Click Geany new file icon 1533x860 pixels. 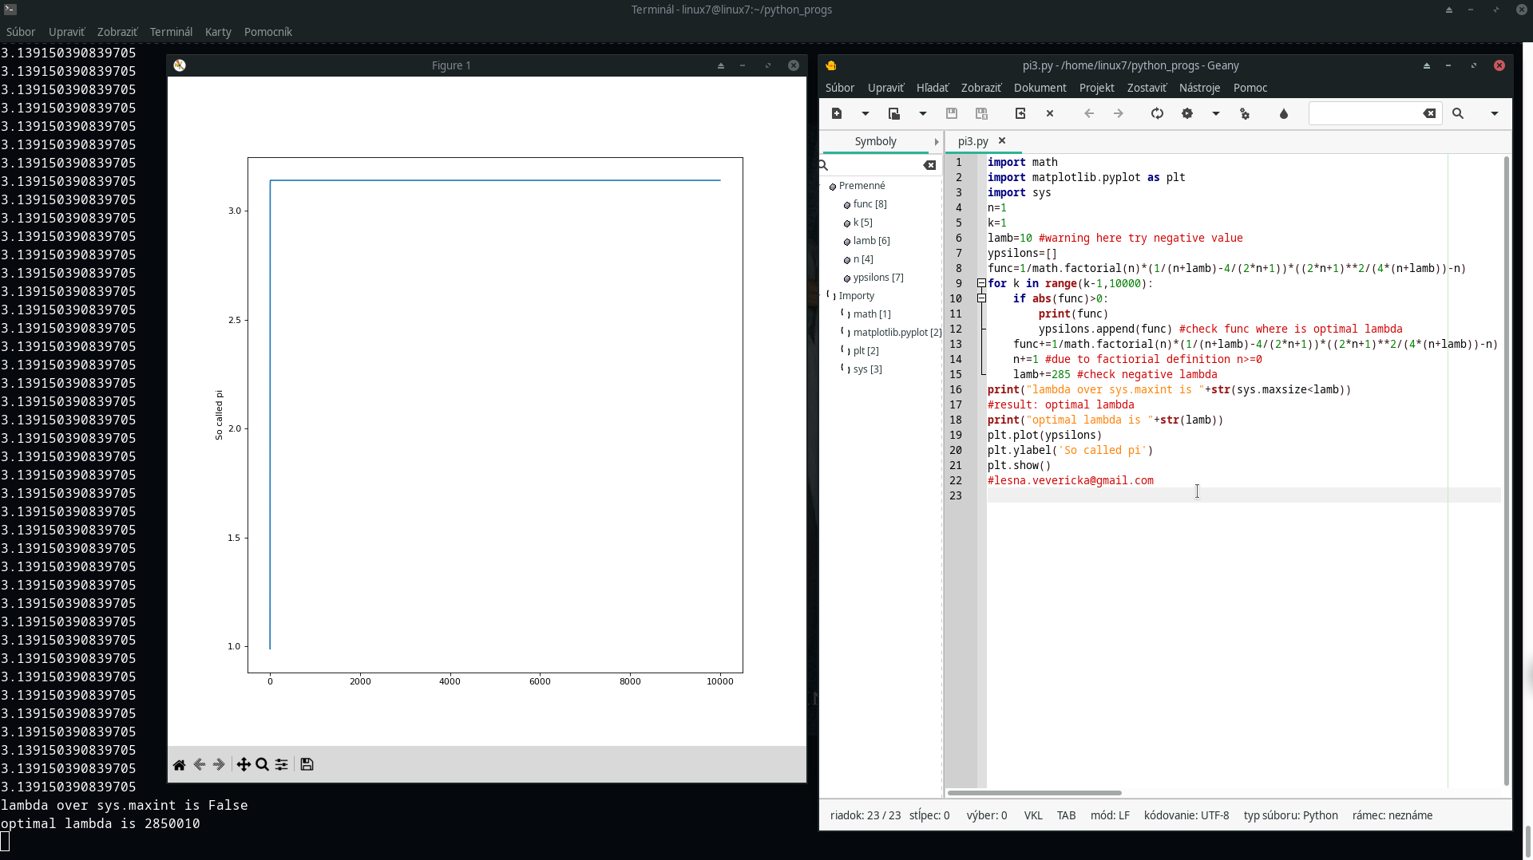837,113
